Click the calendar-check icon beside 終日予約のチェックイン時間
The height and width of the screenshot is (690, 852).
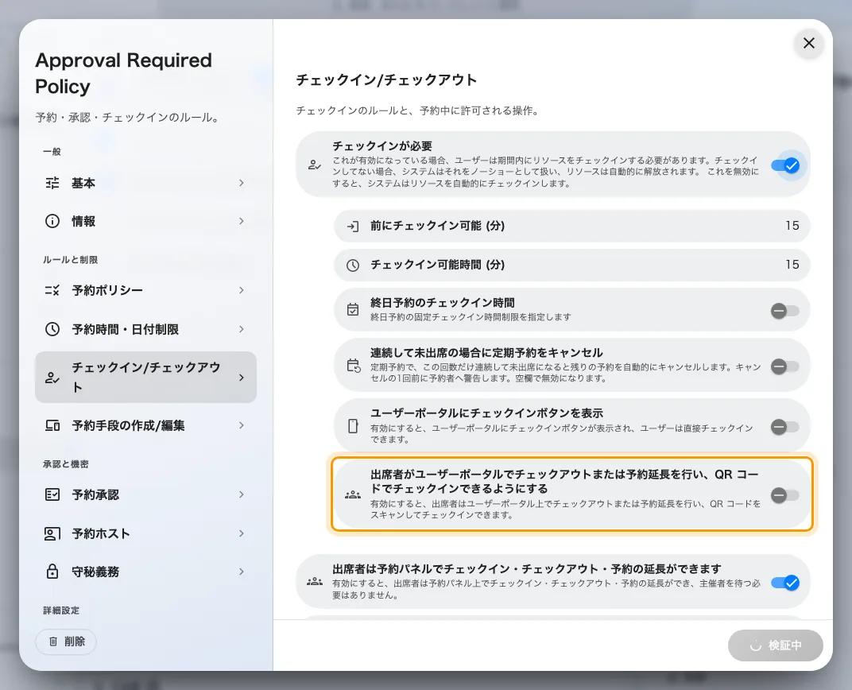(x=353, y=310)
